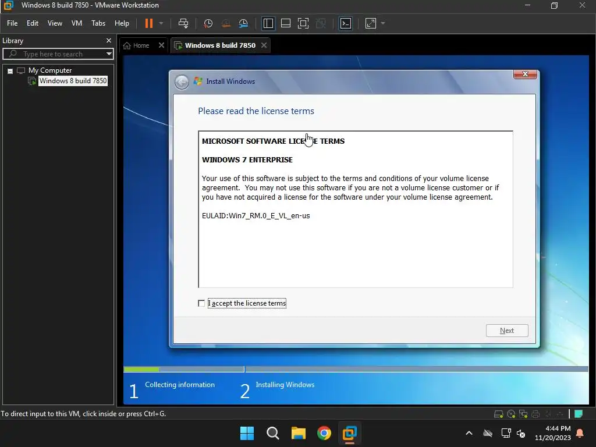Open the clock showing 4:44 PM

point(553,433)
